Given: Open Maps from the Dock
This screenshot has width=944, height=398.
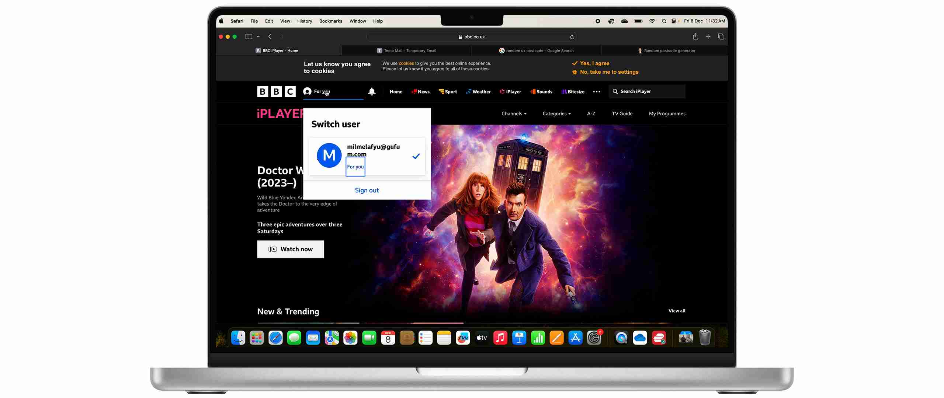Looking at the screenshot, I should point(332,338).
